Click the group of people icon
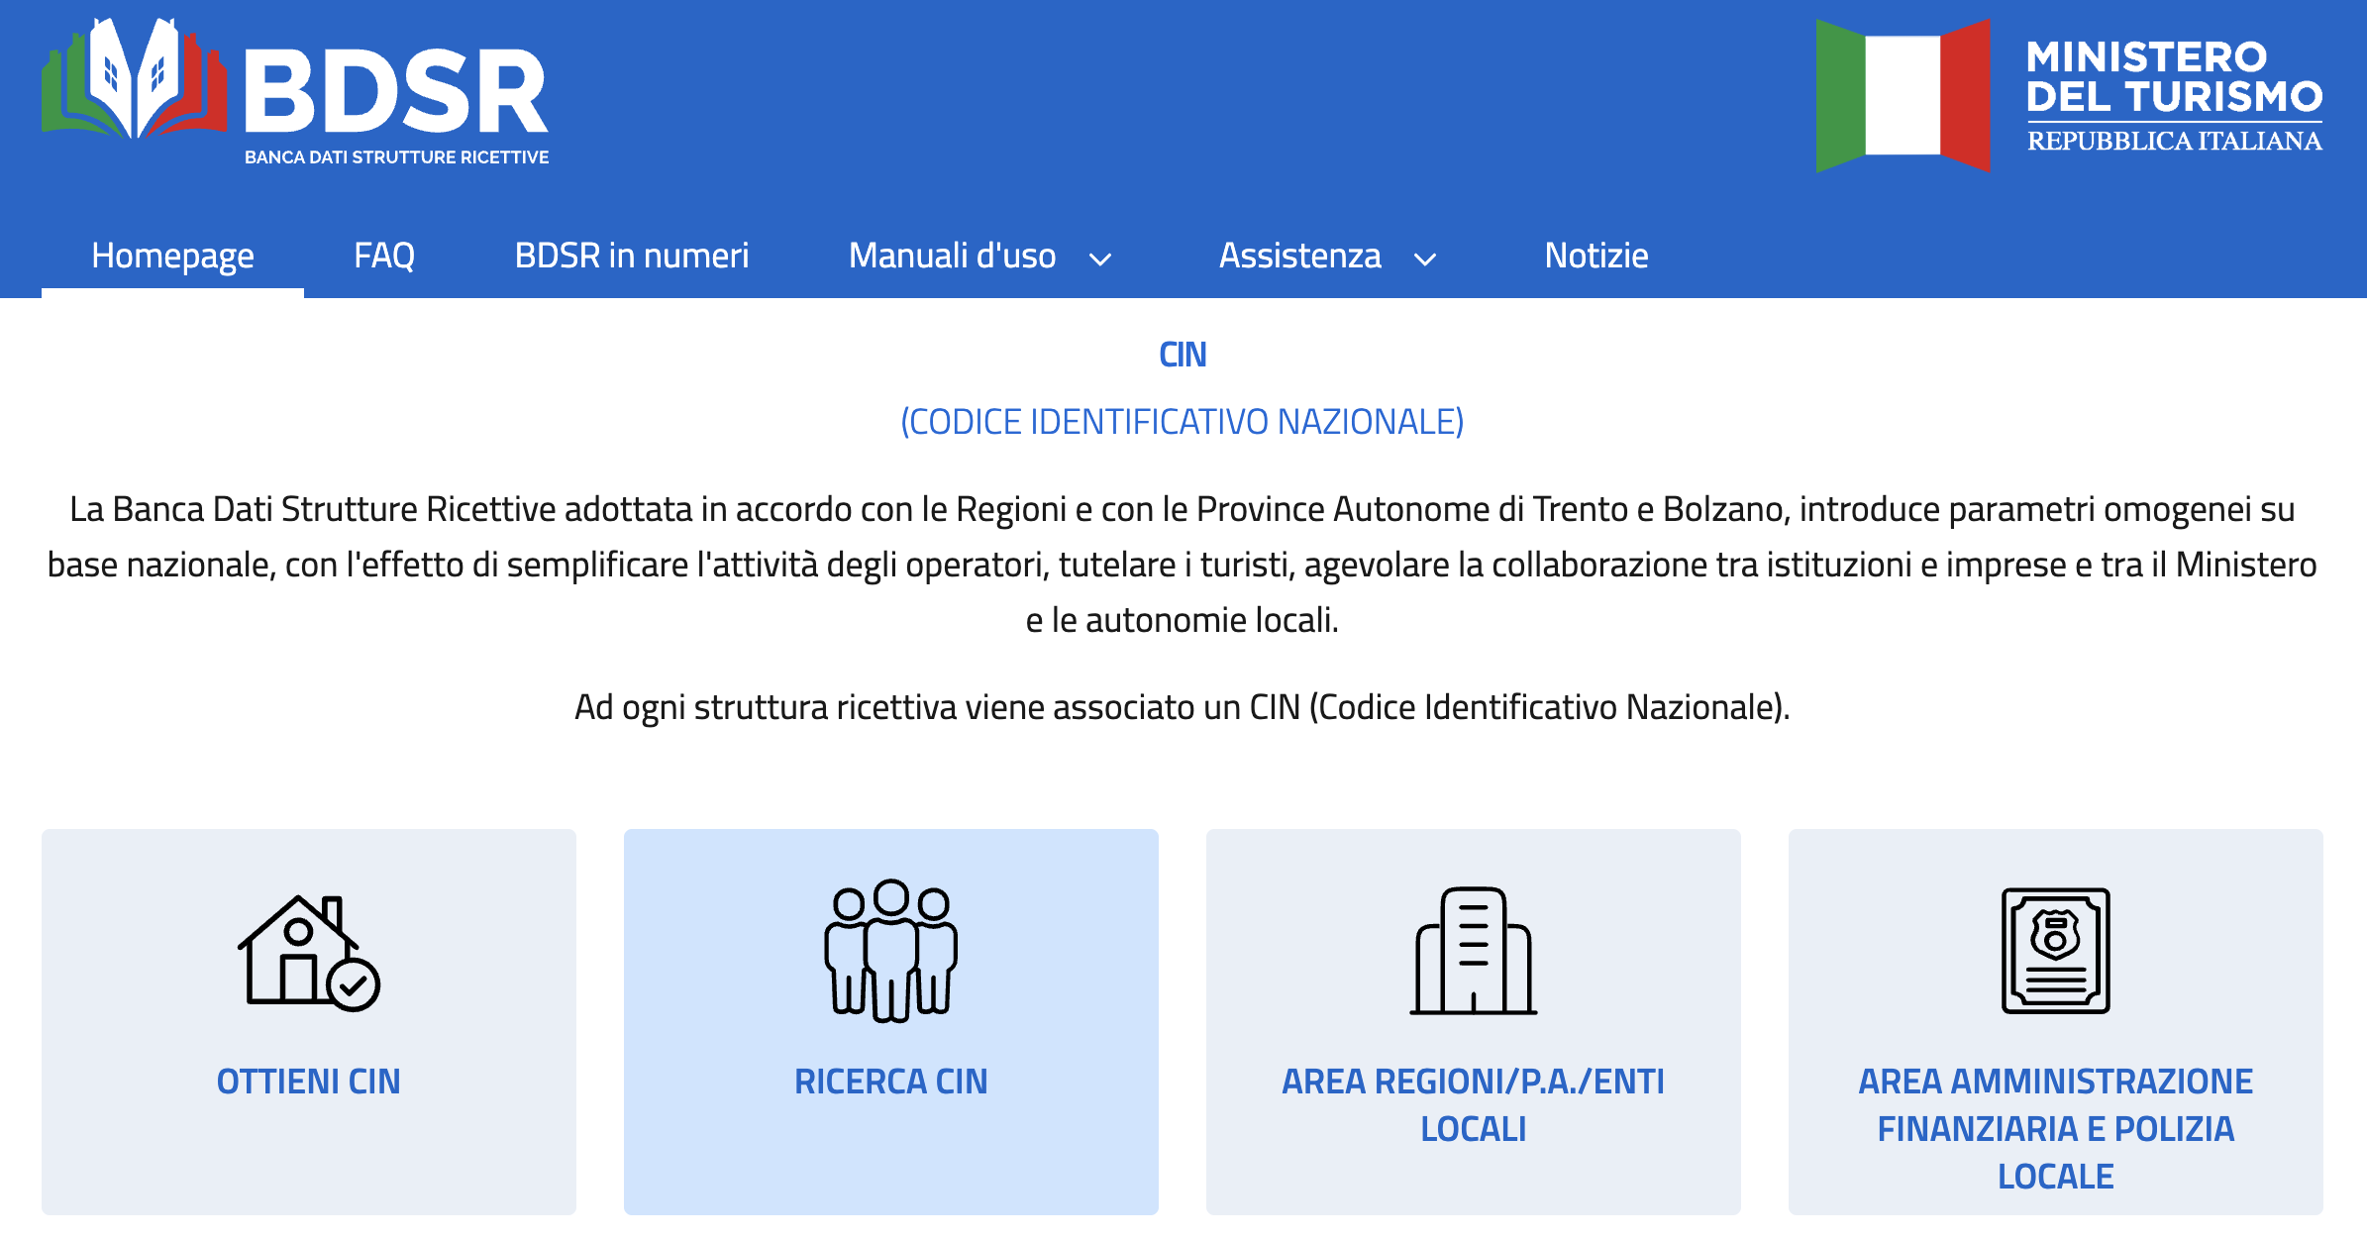 click(890, 951)
